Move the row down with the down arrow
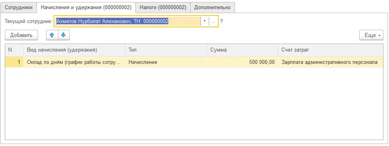The width and height of the screenshot is (389, 146). [x=64, y=35]
